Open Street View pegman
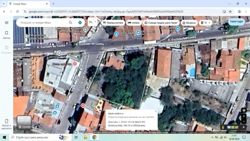The width and height of the screenshot is (250, 141). point(223,127)
